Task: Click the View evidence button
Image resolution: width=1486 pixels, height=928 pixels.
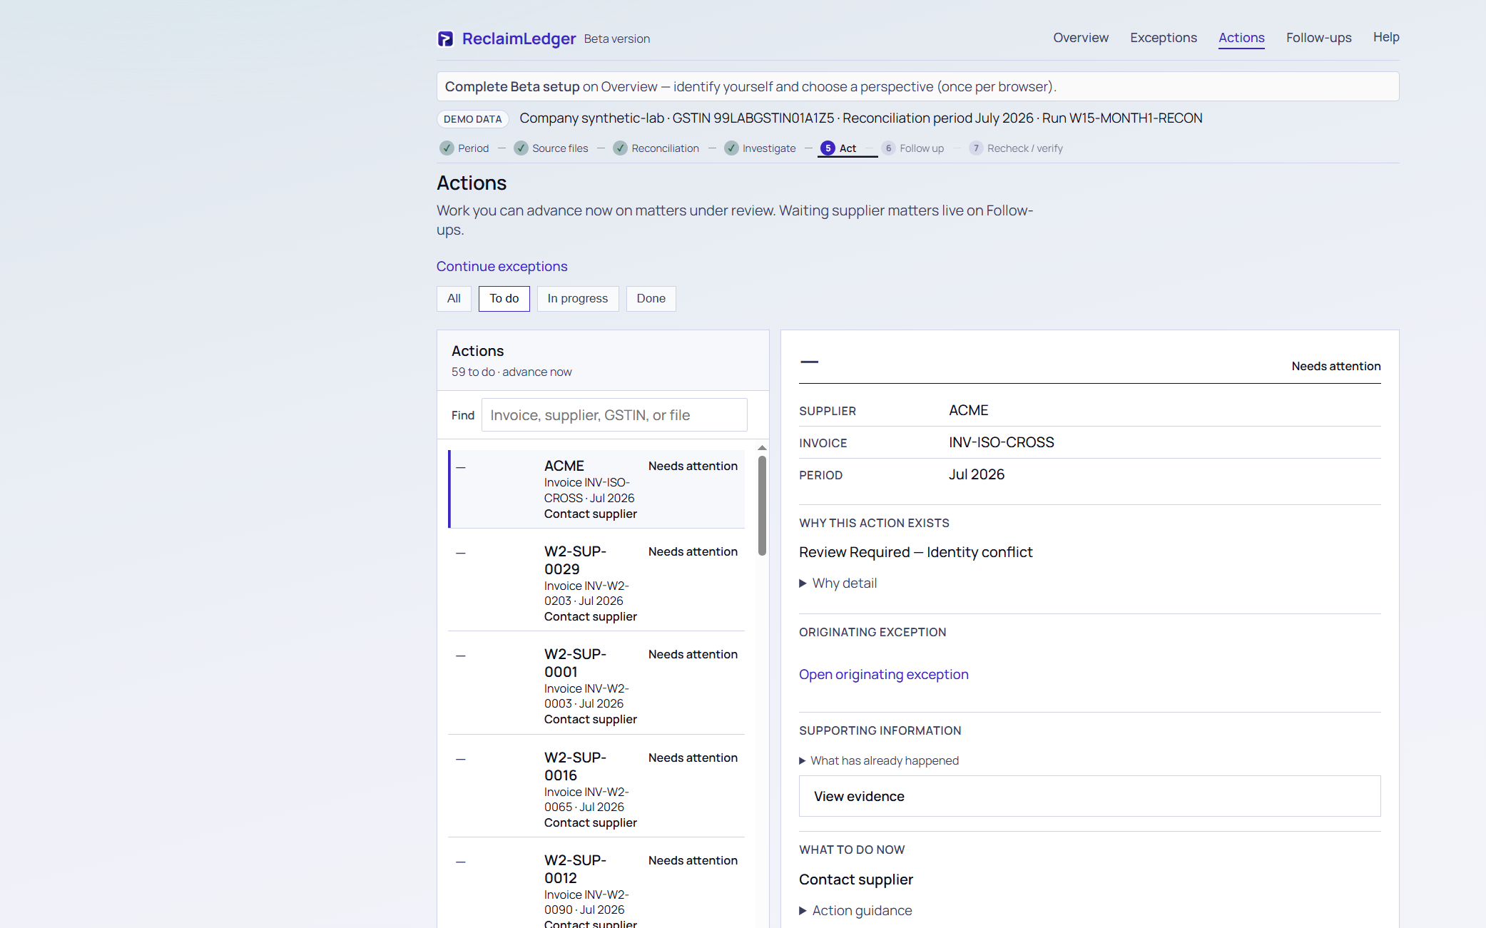Action: pyautogui.click(x=1090, y=796)
